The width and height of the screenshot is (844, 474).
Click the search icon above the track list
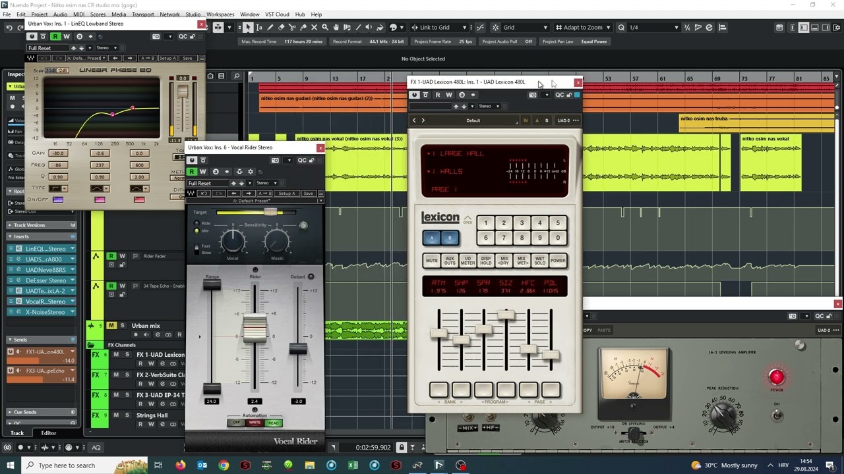[237, 76]
